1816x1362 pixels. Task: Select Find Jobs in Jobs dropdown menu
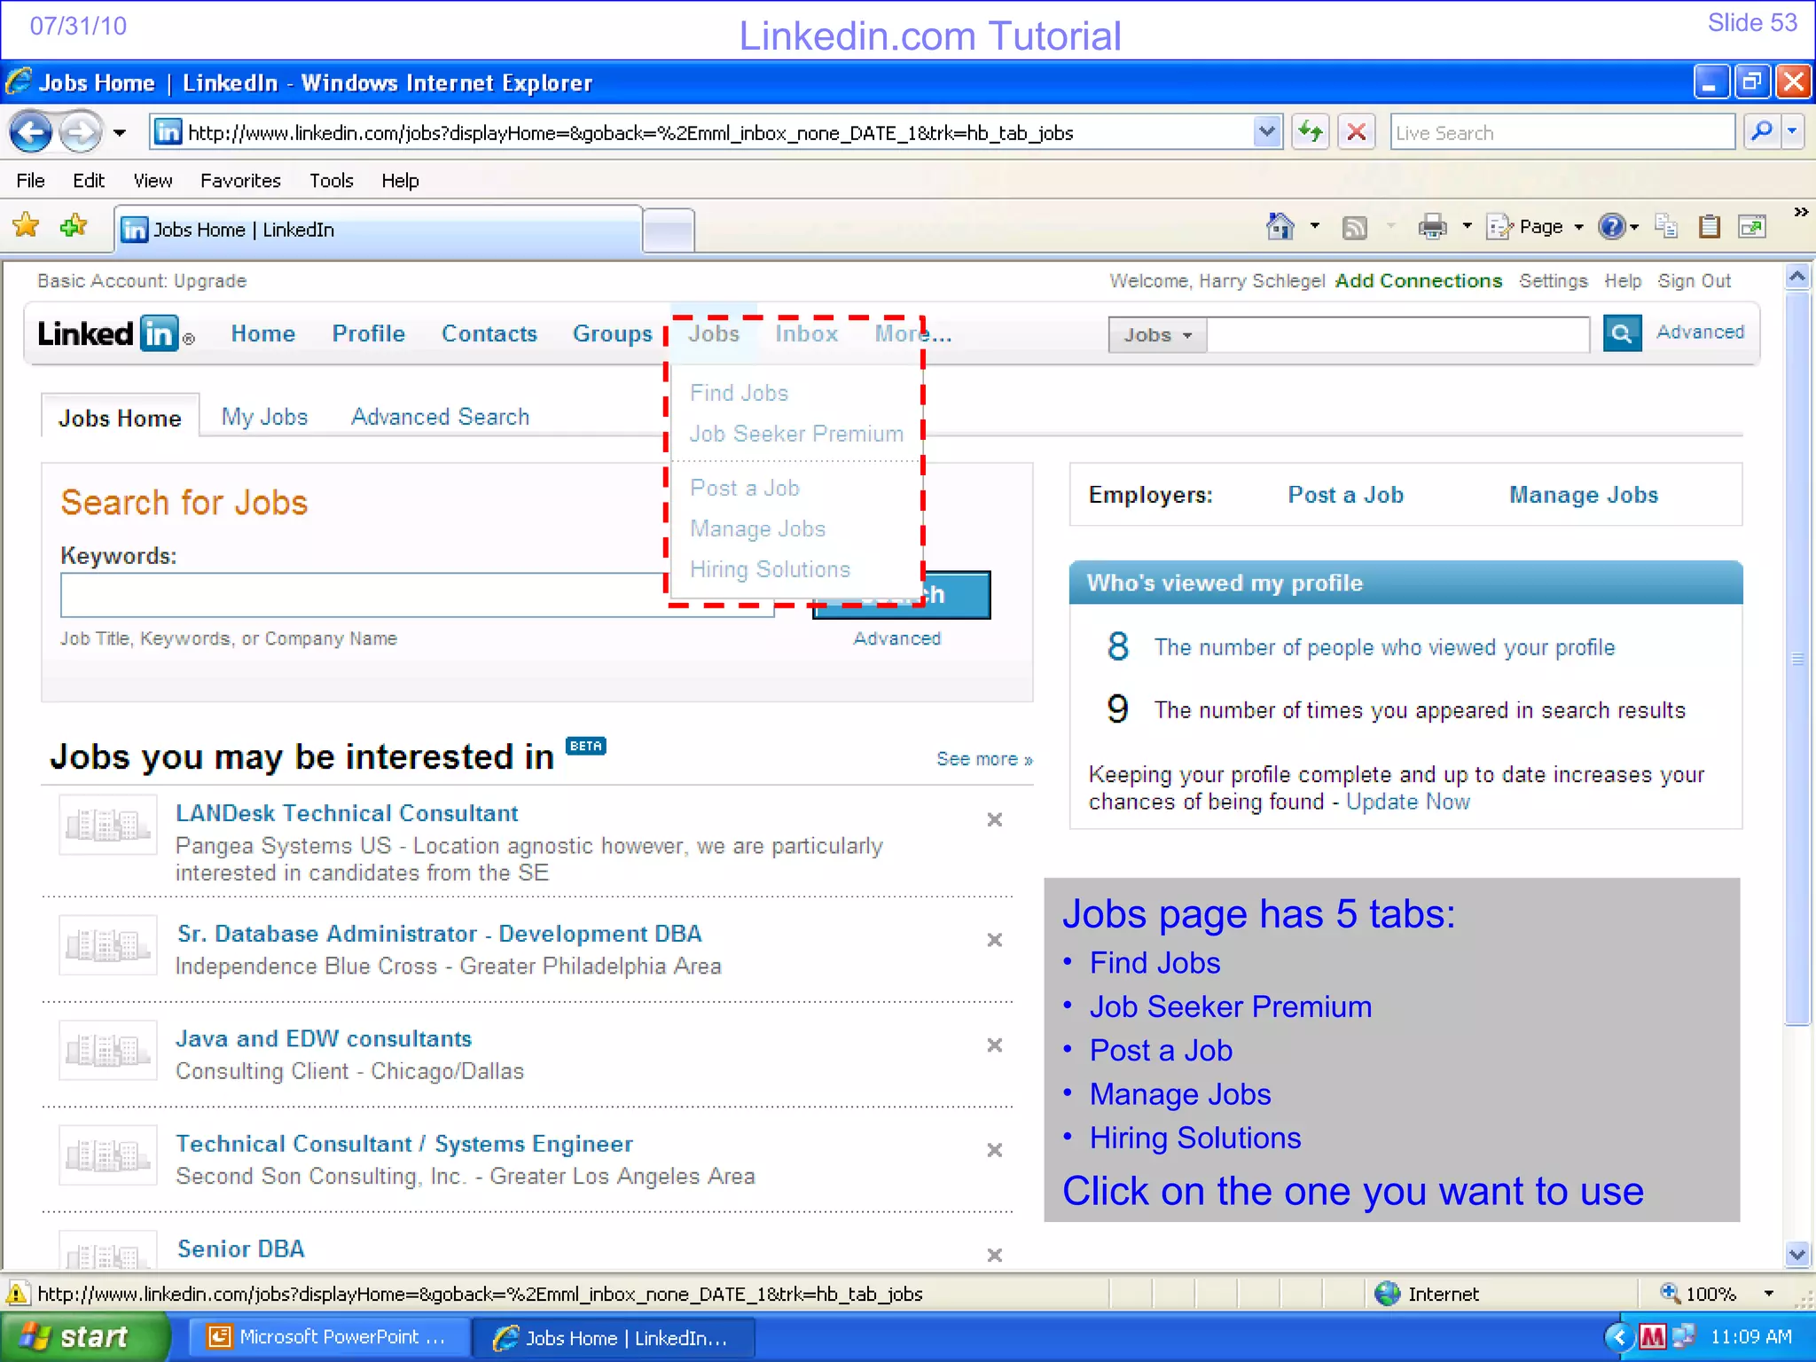pos(740,393)
